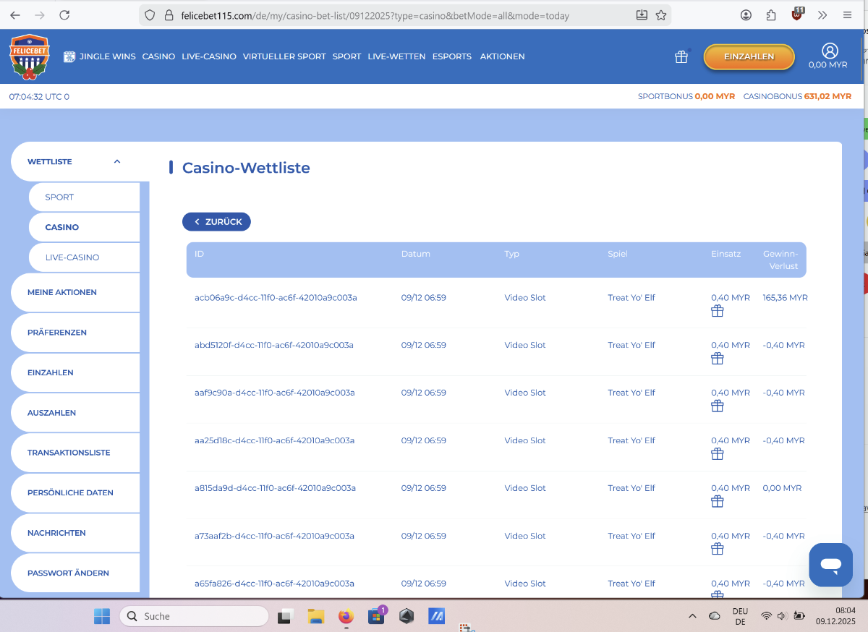Click the Zurück back button
The height and width of the screenshot is (632, 868).
(216, 222)
